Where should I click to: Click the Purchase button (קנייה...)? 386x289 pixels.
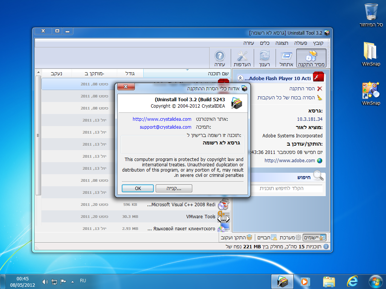[x=174, y=188]
